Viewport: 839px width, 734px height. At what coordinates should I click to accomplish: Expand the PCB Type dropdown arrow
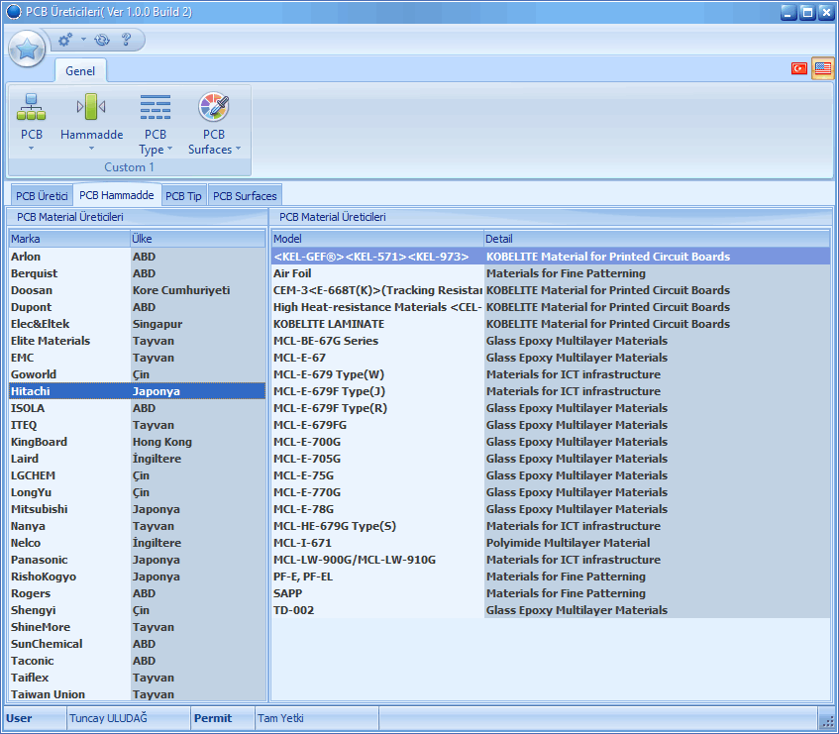click(170, 149)
